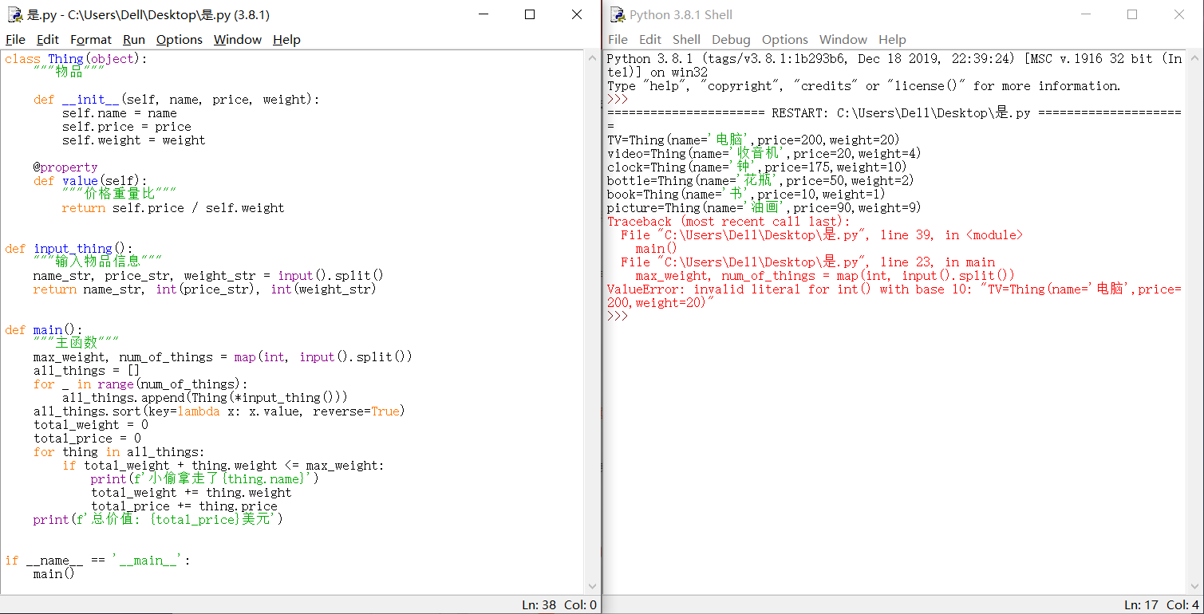Click the print '总价值' line

coord(159,519)
